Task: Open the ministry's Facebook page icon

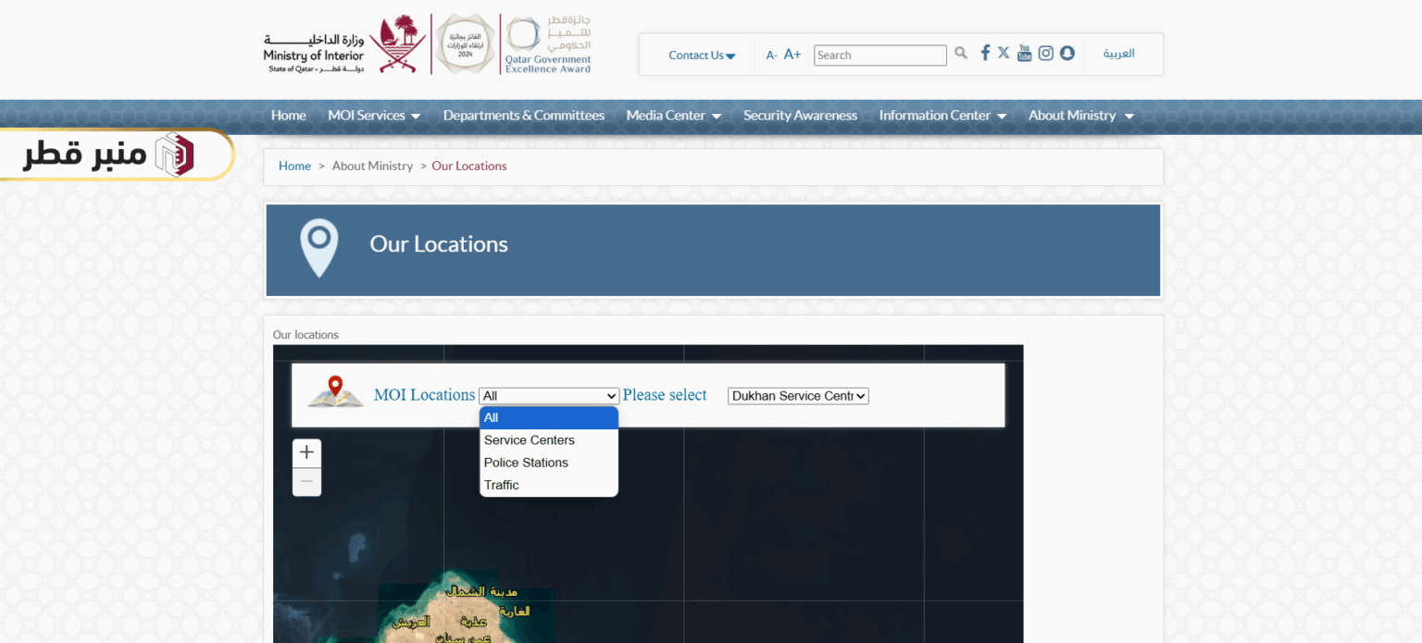Action: 984,53
